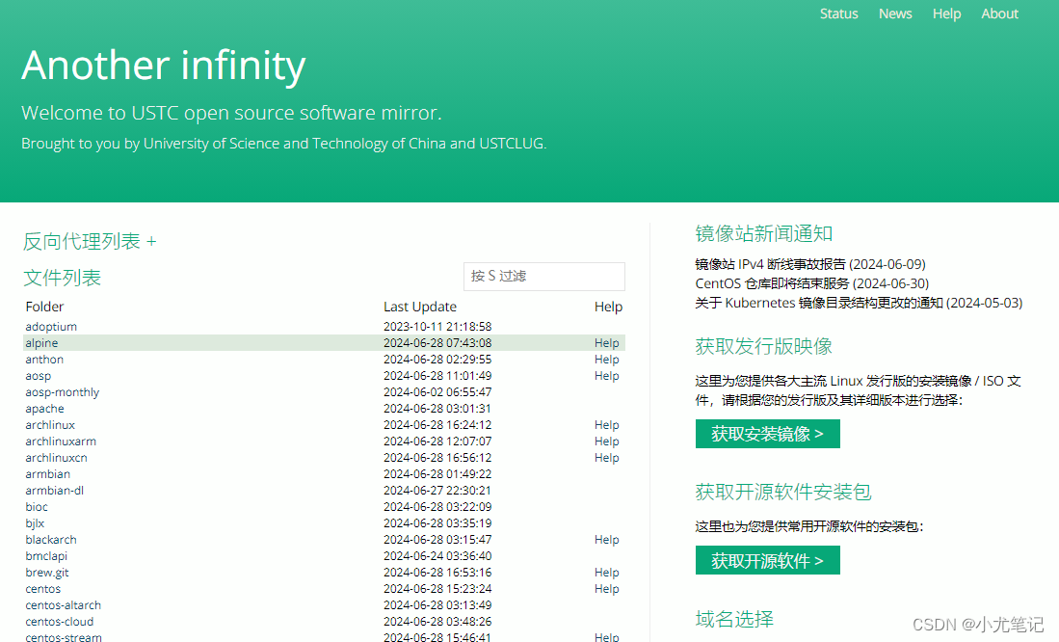The width and height of the screenshot is (1059, 642).
Task: Open the News link in top navigation
Action: click(895, 13)
